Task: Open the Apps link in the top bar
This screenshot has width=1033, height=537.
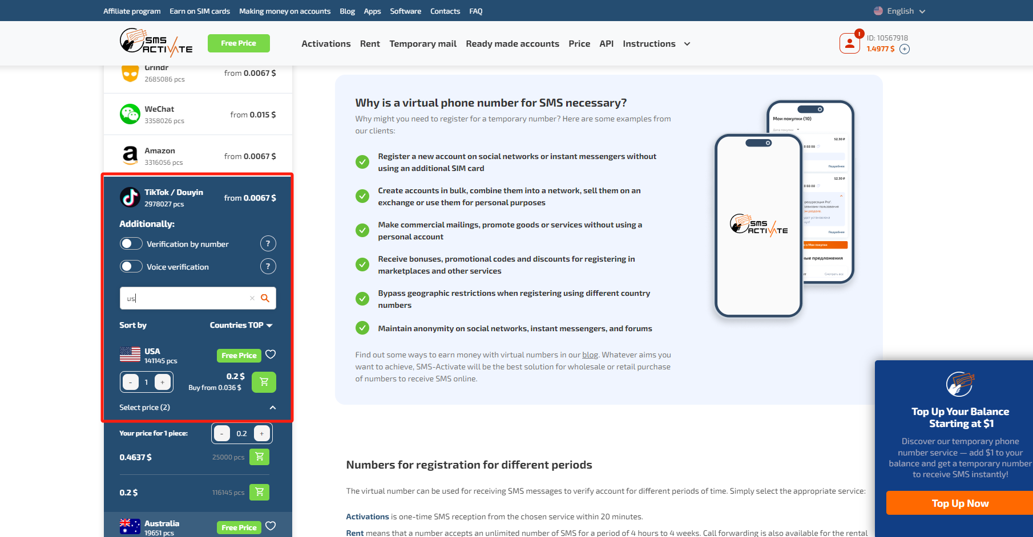Action: tap(372, 11)
